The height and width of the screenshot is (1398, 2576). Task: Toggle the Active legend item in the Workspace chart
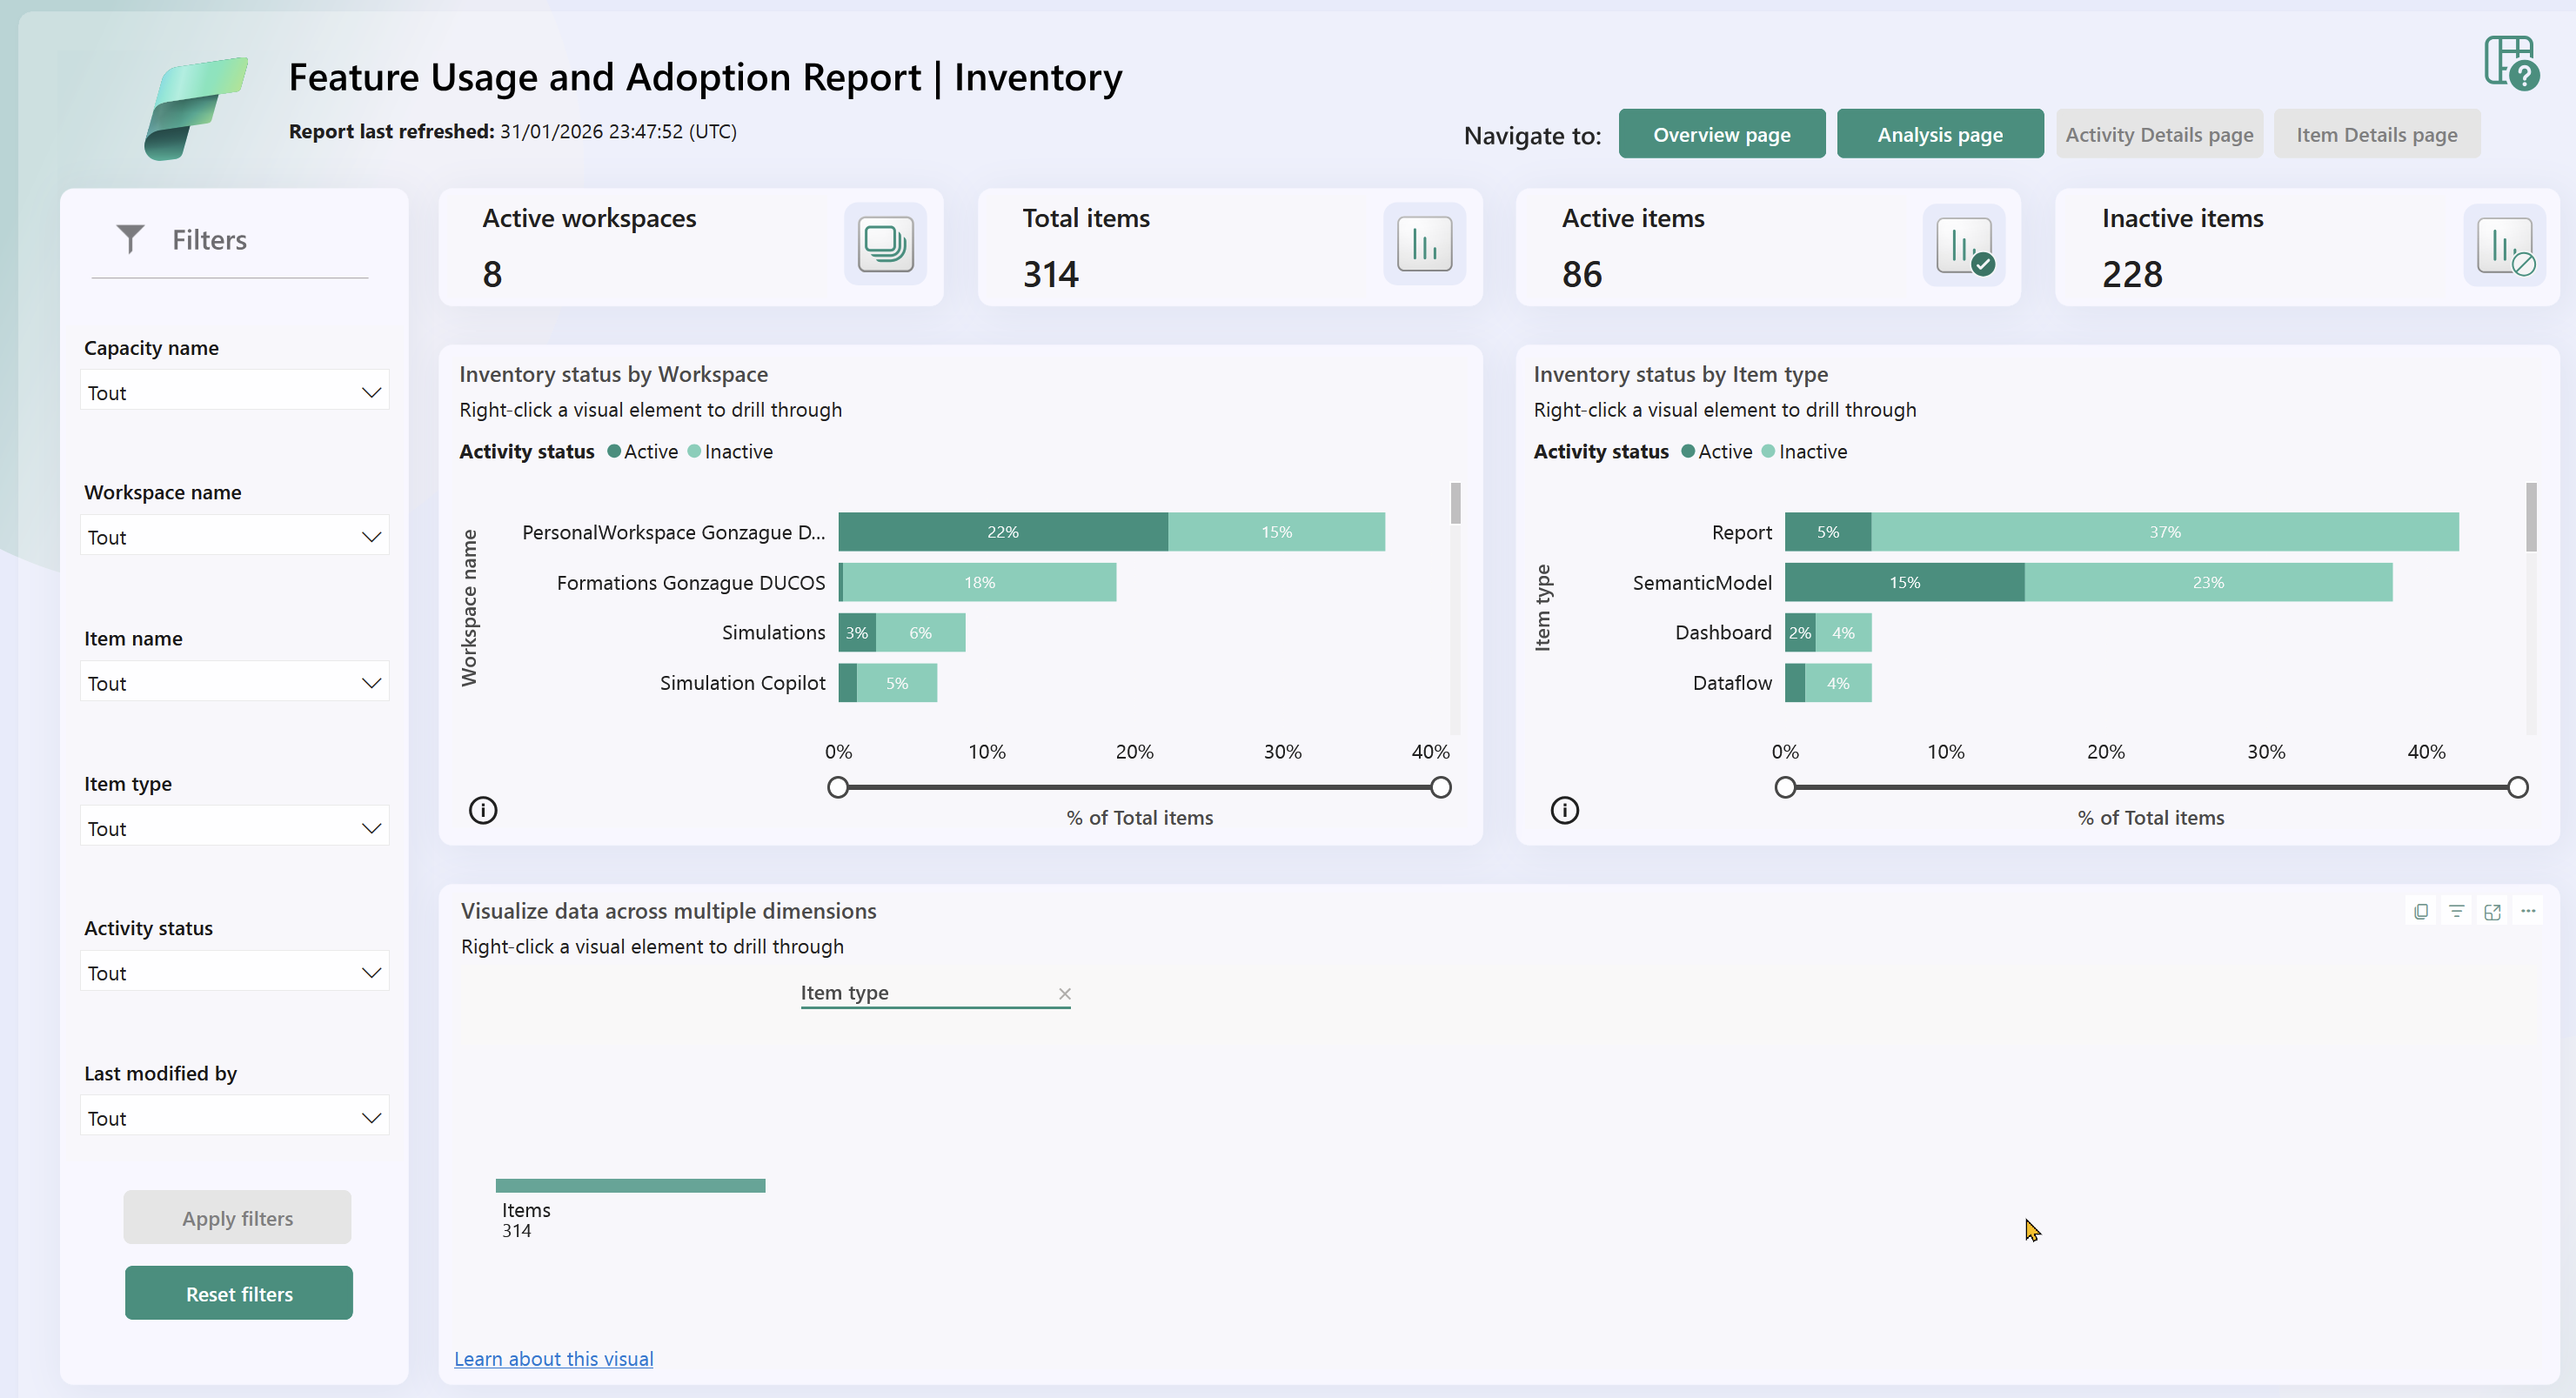point(643,452)
